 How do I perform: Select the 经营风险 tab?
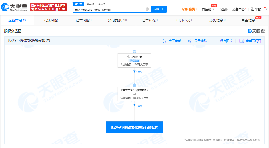pyautogui.click(x=84, y=20)
